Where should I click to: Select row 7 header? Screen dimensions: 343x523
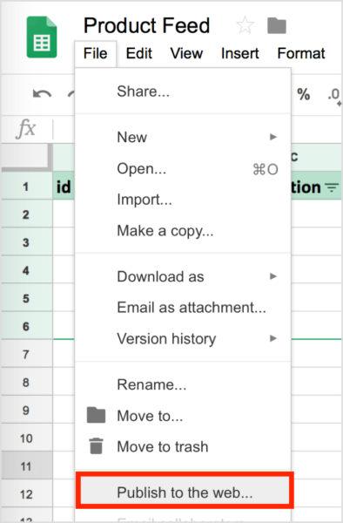[27, 354]
